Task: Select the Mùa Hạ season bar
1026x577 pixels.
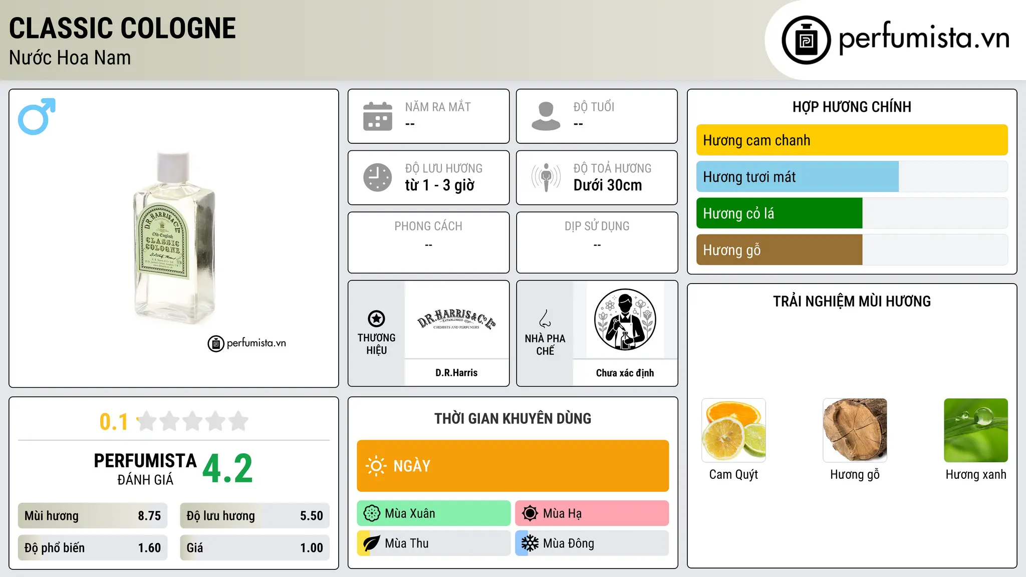Action: tap(592, 513)
